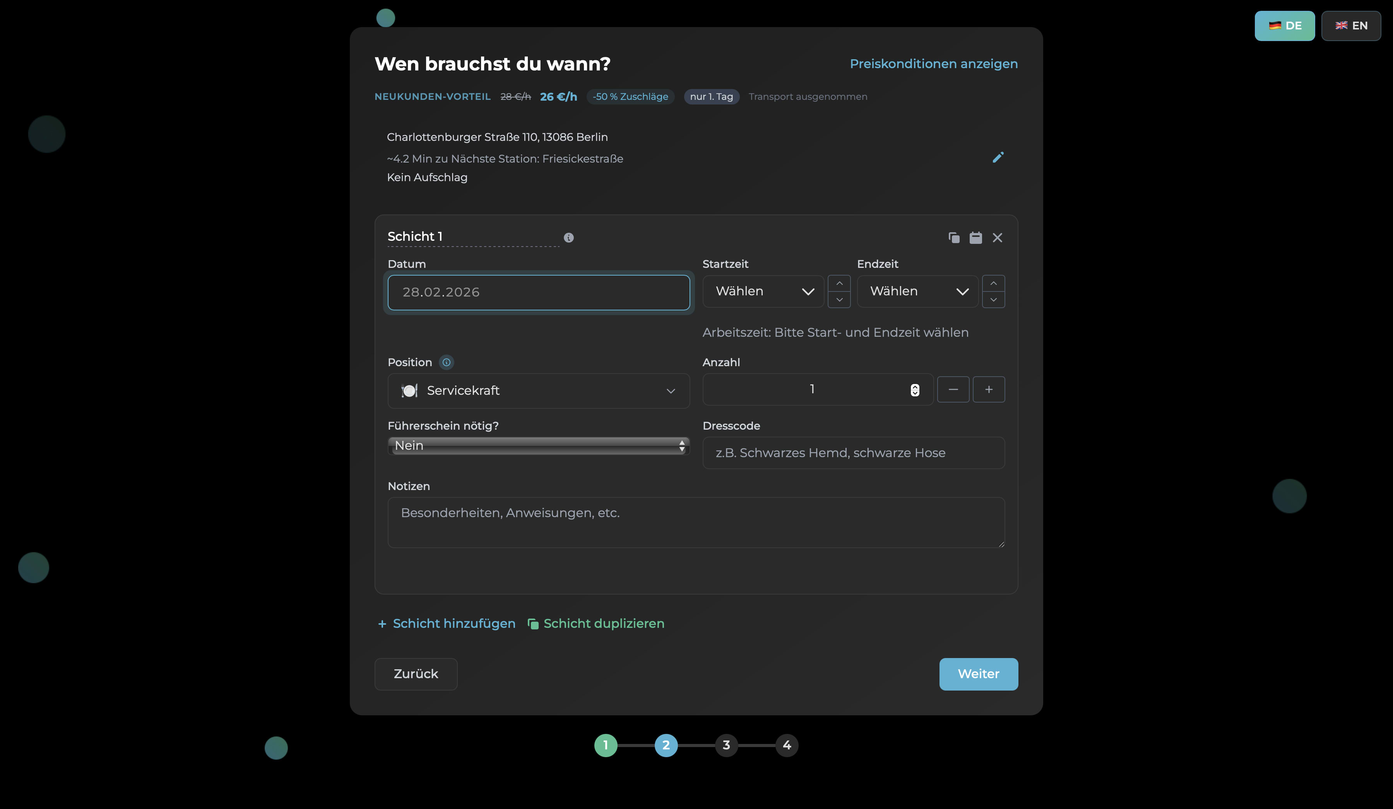Go to step 3 in the progress indicator
The image size is (1393, 809).
[x=726, y=746]
